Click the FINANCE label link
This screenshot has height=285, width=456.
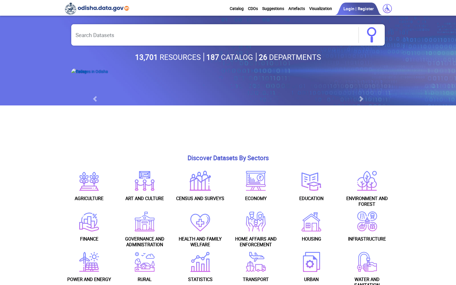89,239
